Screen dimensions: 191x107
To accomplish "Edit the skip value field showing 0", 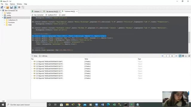I will [x=167, y=56].
